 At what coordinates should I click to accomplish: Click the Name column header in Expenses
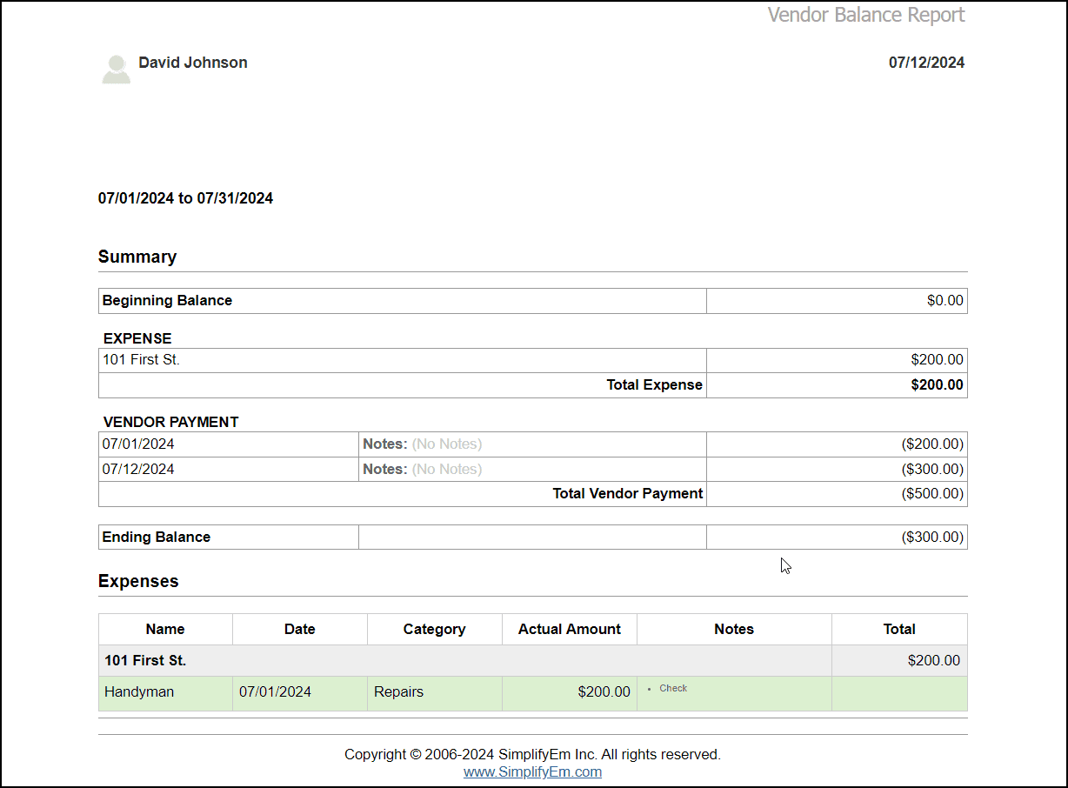[x=165, y=629]
